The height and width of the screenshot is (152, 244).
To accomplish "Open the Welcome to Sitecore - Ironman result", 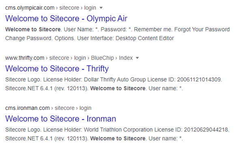I will pos(61,119).
